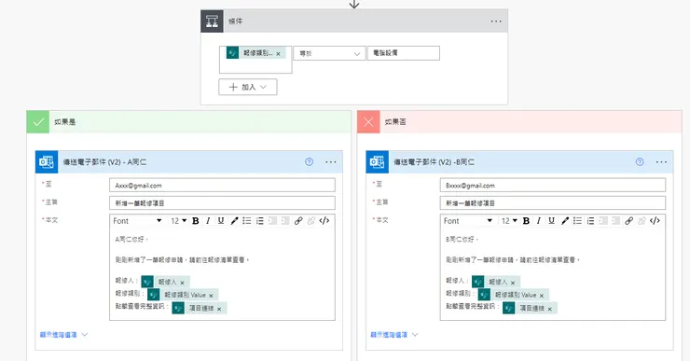Click the 電腦設備 condition value field
This screenshot has height=361, width=690.
[x=403, y=53]
